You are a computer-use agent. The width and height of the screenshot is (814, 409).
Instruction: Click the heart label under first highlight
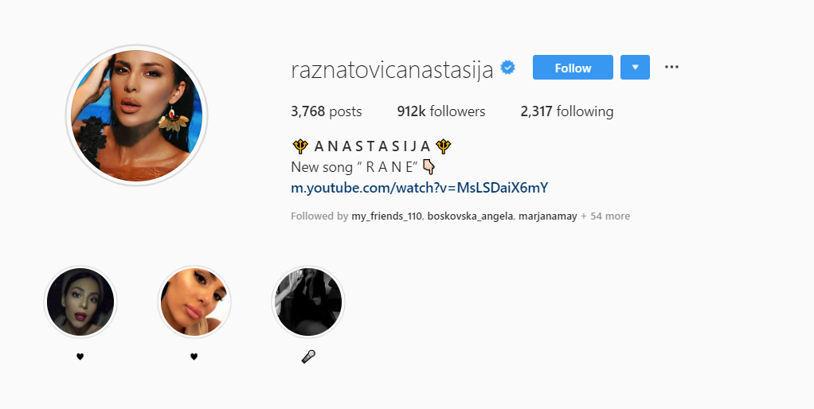(x=80, y=356)
